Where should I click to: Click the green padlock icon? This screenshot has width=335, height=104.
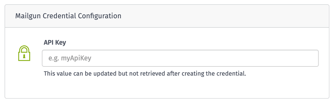click(24, 53)
